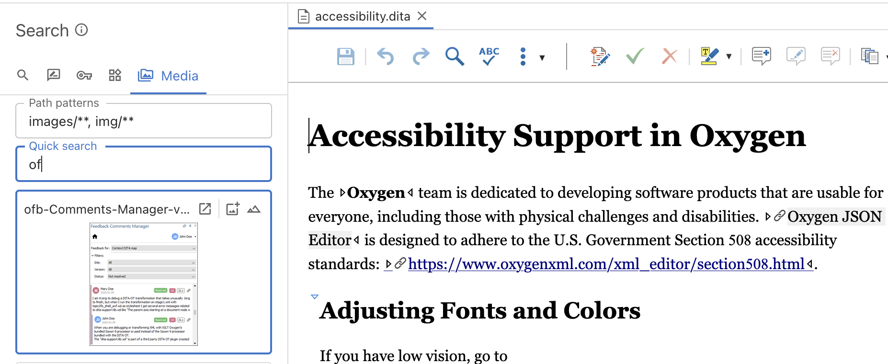Click the text 'If you have low vision, go to'
888x364 pixels.
pyautogui.click(x=413, y=356)
